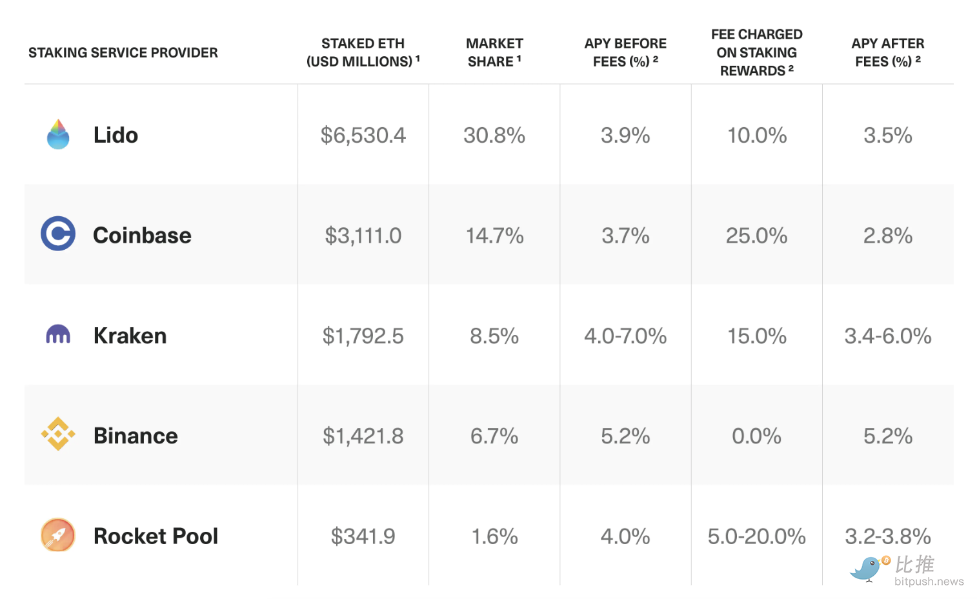977x599 pixels.
Task: Click the Binance yellow diamond logo
Action: (58, 434)
